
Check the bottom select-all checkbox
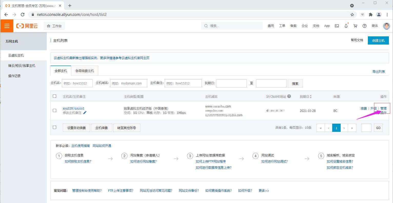coord(54,127)
